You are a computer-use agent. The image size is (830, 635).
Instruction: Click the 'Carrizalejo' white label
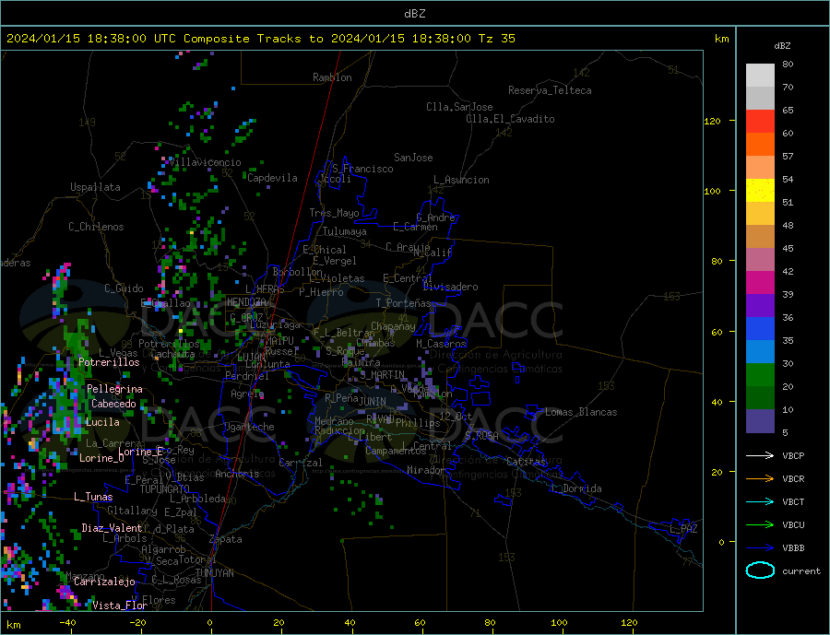[105, 582]
